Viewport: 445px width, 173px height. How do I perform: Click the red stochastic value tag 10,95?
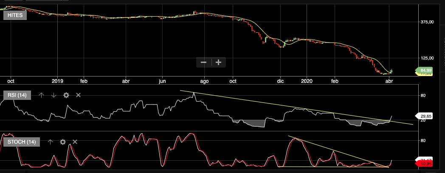[x=425, y=163]
